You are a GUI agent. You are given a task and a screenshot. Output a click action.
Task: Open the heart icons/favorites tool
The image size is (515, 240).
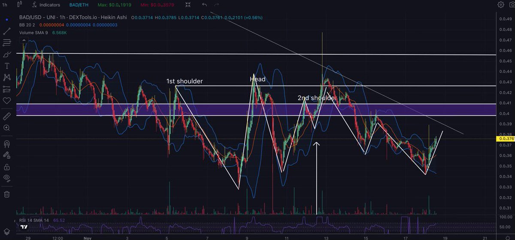coord(6,101)
